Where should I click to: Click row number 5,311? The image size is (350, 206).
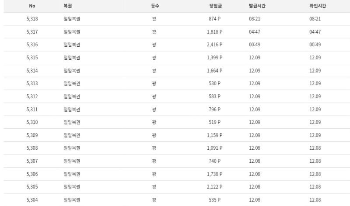32,110
